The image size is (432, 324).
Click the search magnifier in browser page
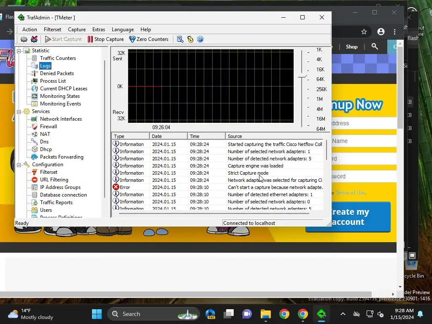[375, 46]
